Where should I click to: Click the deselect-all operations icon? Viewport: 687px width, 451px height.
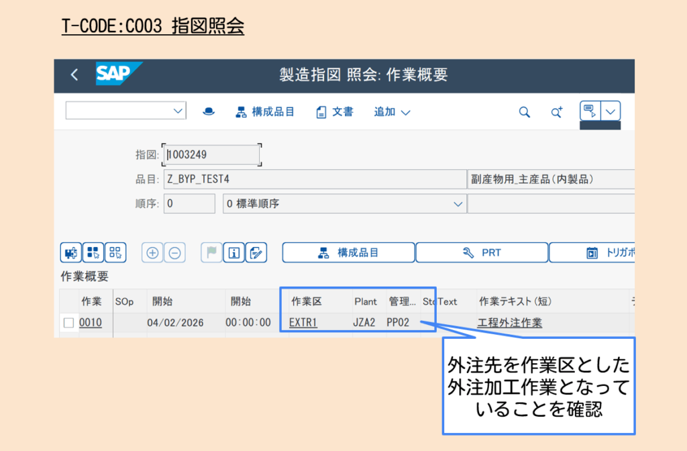pos(115,252)
